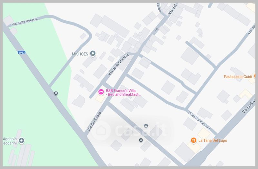Viewport: 258px width, 169px height.
Task: Click the SP32 road shield badge
Action: pyautogui.click(x=22, y=53)
